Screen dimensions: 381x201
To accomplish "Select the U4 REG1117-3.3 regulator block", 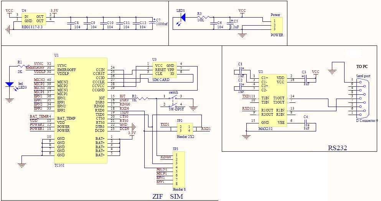I will pyautogui.click(x=34, y=19).
